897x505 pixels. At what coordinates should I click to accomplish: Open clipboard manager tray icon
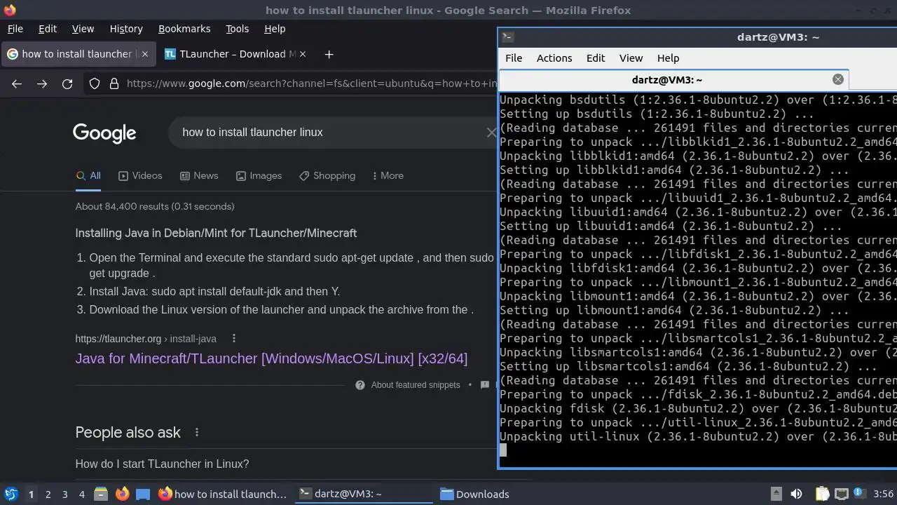click(822, 494)
